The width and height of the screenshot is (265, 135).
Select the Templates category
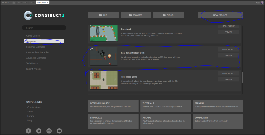point(44,41)
